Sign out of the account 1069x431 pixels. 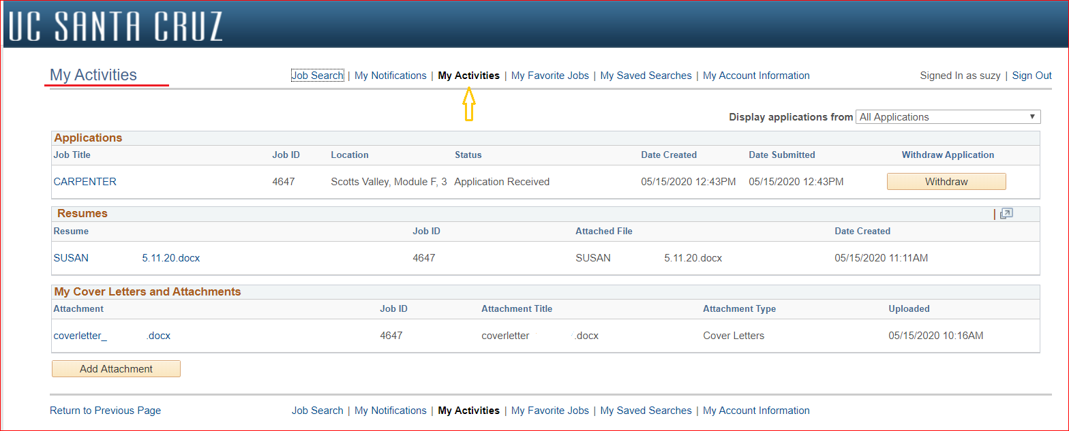tap(1032, 76)
